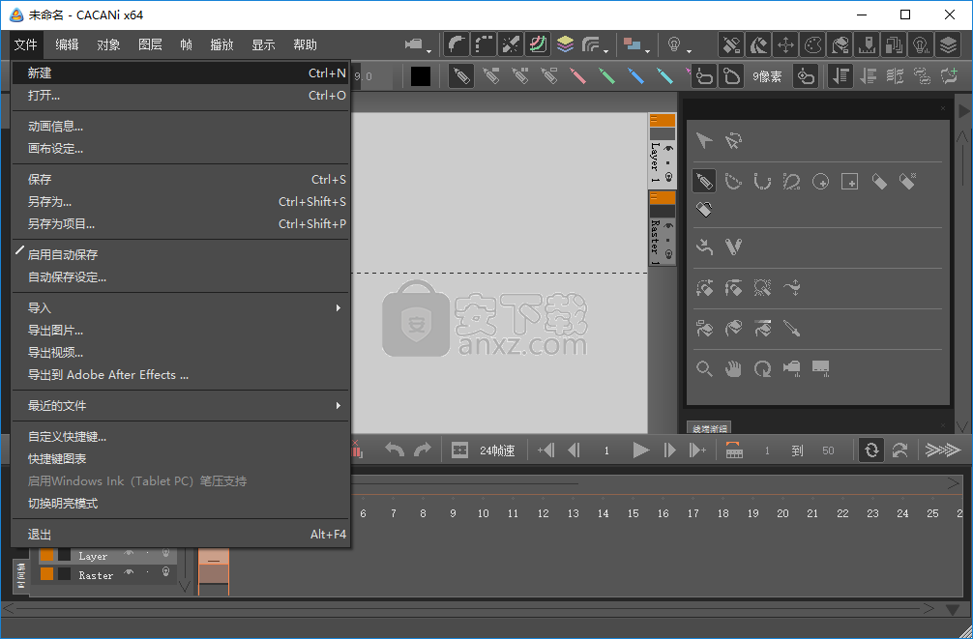Click the play button
The width and height of the screenshot is (973, 639).
pyautogui.click(x=640, y=450)
